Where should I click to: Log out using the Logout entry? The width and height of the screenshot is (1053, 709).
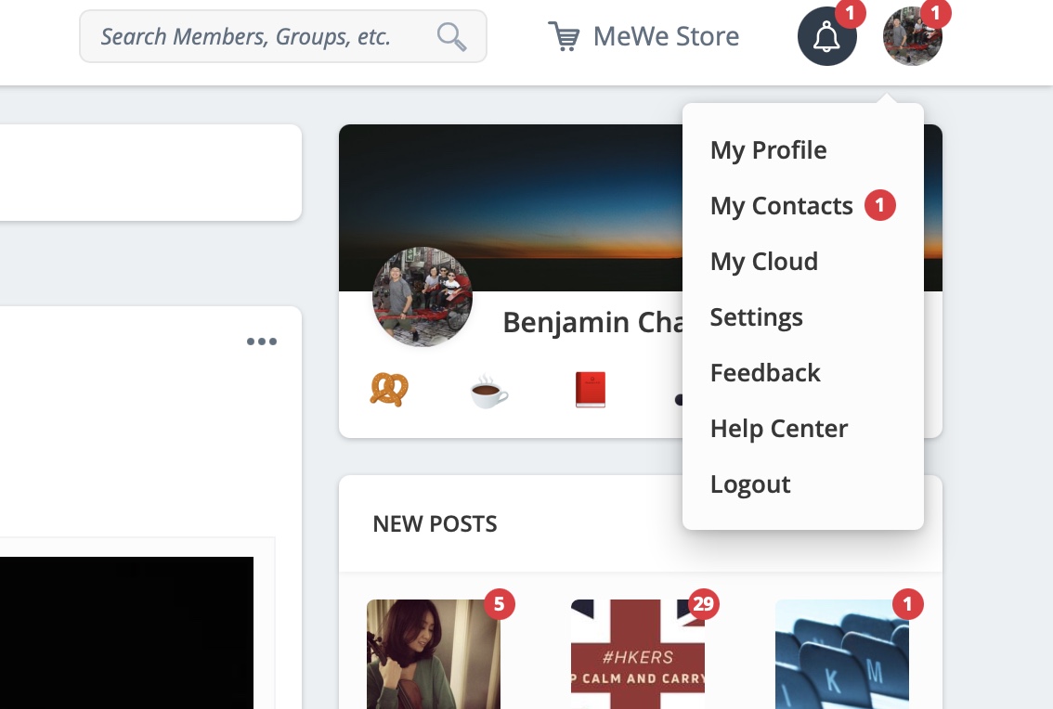tap(750, 484)
